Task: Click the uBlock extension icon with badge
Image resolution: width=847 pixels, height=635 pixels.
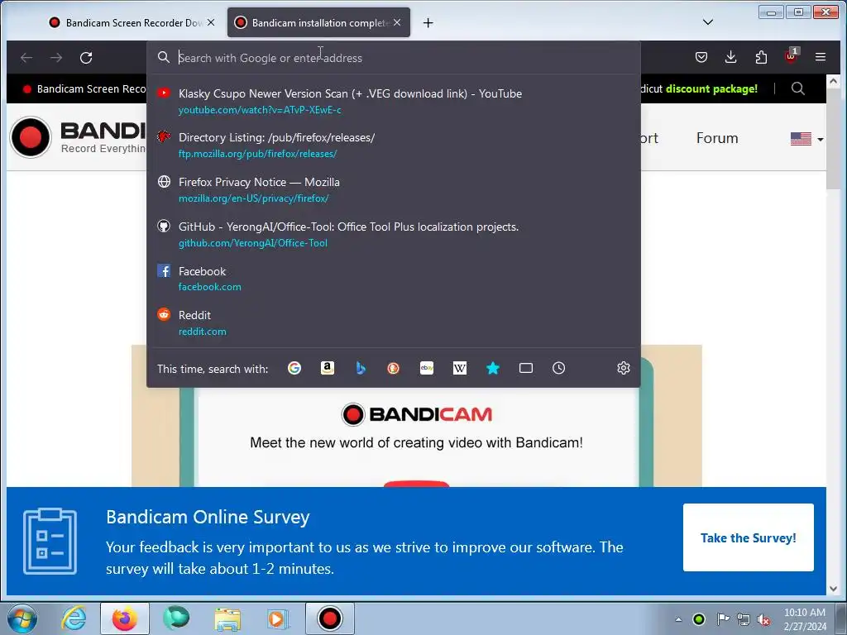Action: point(792,56)
